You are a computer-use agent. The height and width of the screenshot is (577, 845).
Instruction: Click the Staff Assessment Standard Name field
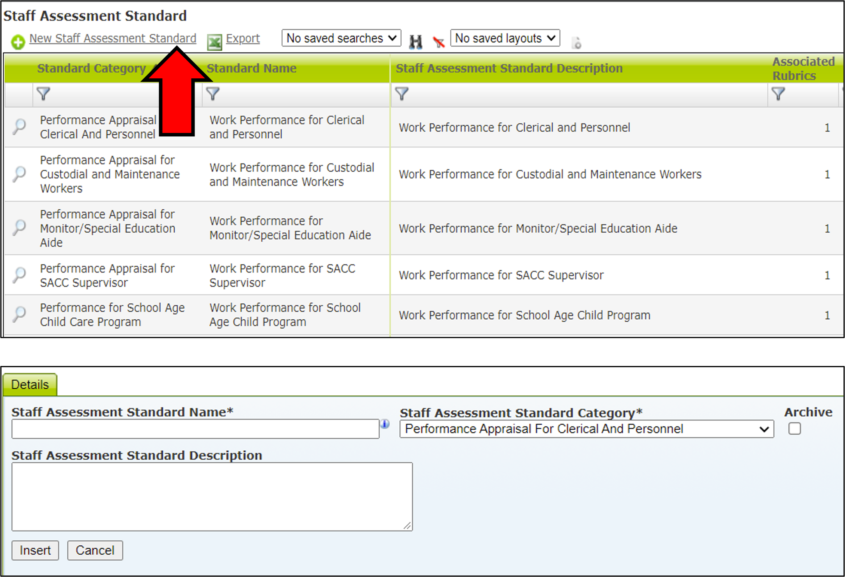[195, 429]
